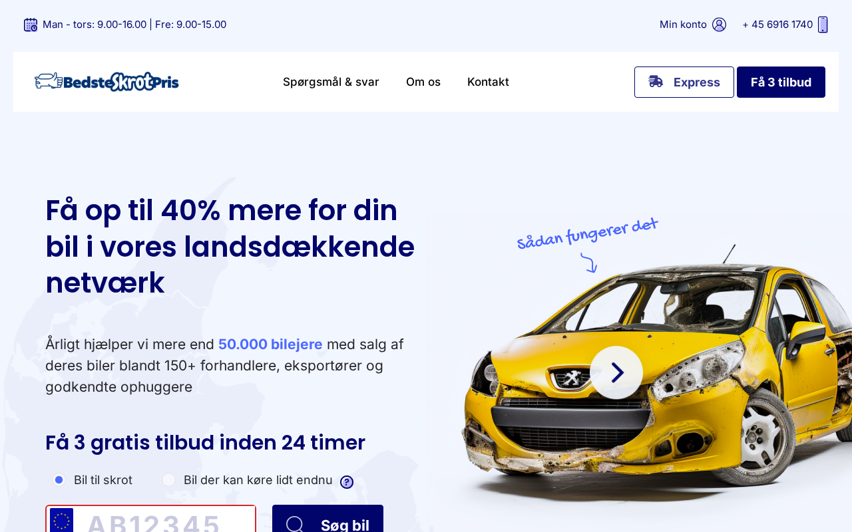Open Spørgsmål & svar menu item

click(x=331, y=82)
